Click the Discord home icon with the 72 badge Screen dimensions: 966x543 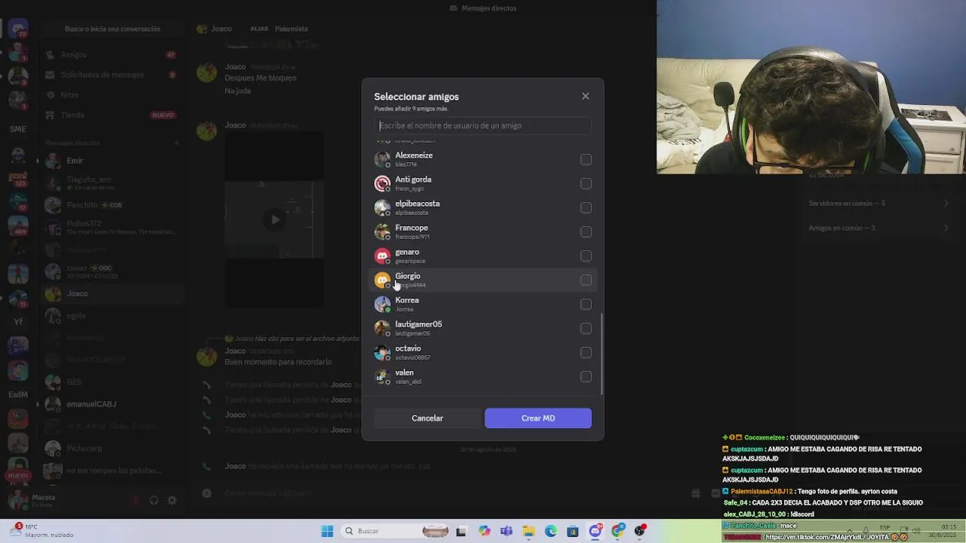click(17, 29)
